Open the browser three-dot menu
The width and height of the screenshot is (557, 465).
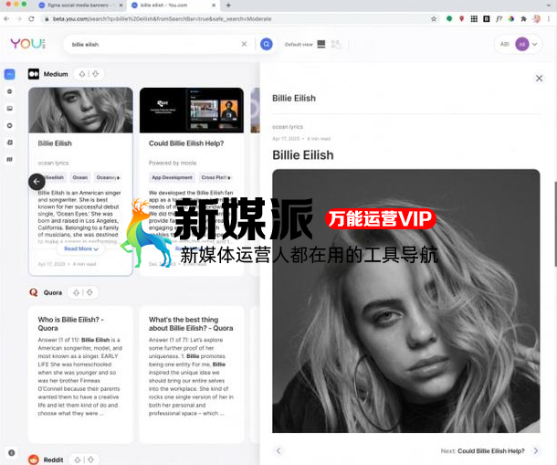click(549, 19)
